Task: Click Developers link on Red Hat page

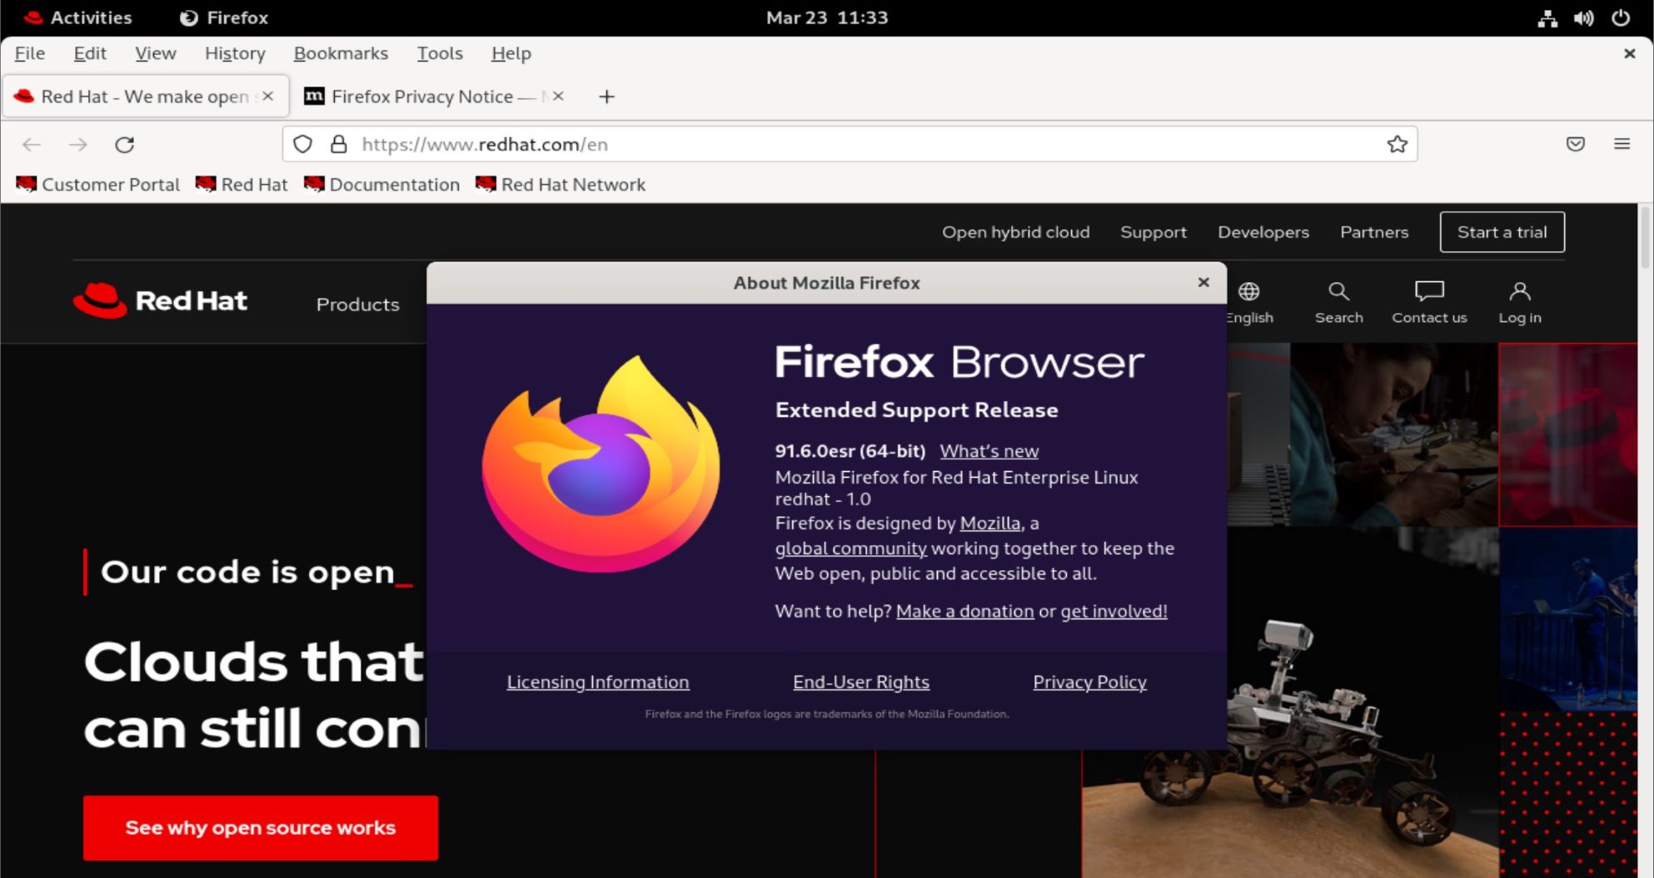Action: [1263, 232]
